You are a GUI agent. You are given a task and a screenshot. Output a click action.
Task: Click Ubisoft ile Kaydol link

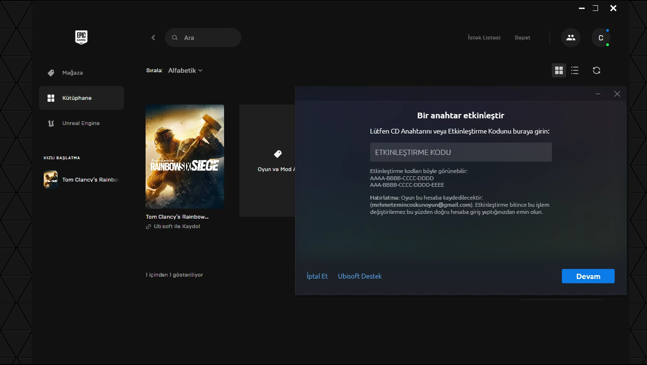click(177, 227)
